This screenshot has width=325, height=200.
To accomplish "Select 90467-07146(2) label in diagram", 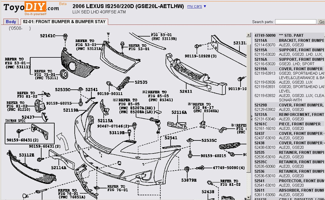I will (x=113, y=126).
